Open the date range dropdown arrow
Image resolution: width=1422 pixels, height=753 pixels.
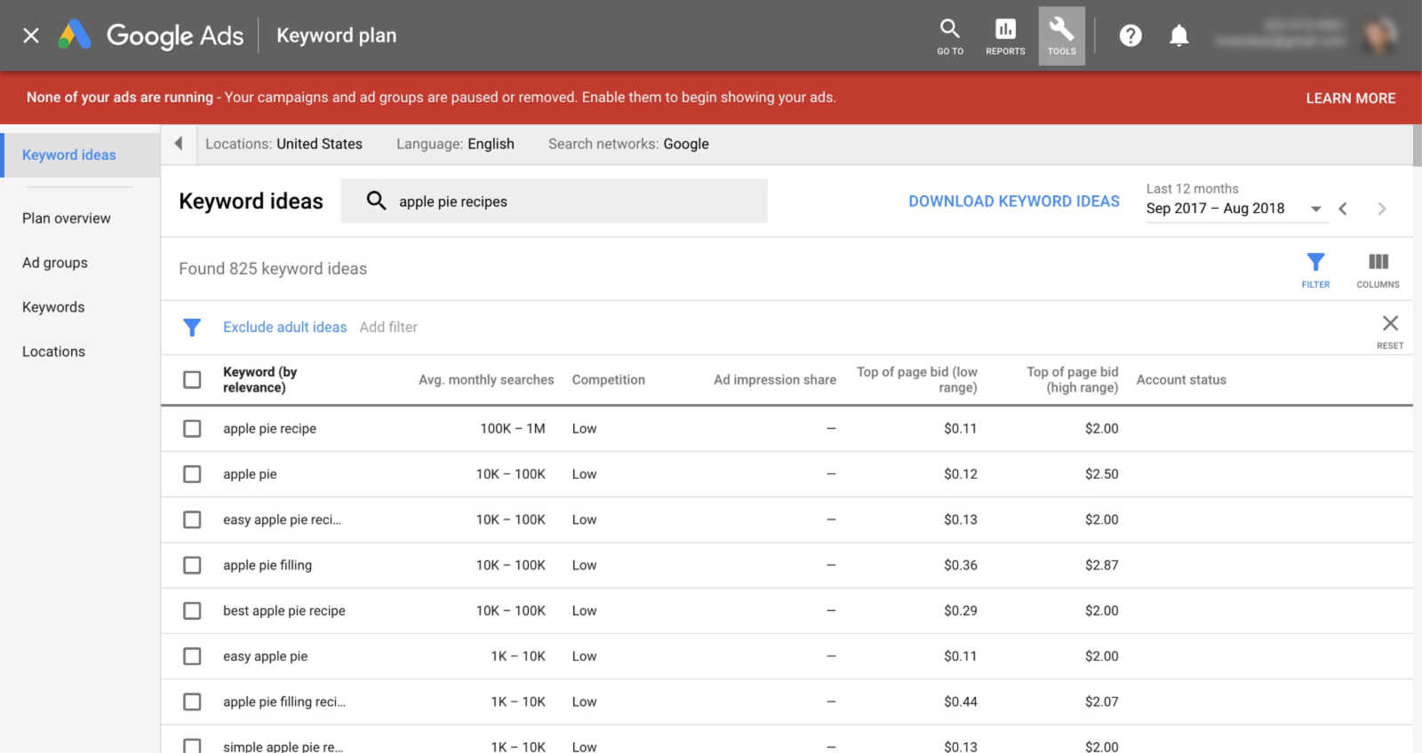(x=1315, y=209)
